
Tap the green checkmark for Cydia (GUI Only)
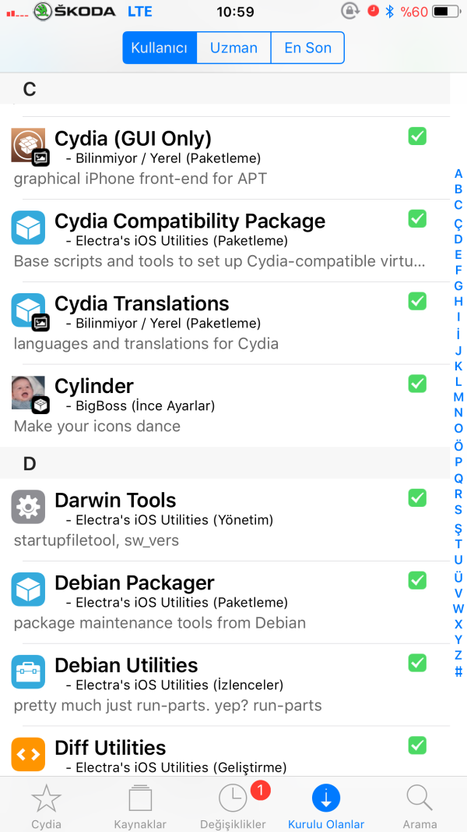pos(417,136)
